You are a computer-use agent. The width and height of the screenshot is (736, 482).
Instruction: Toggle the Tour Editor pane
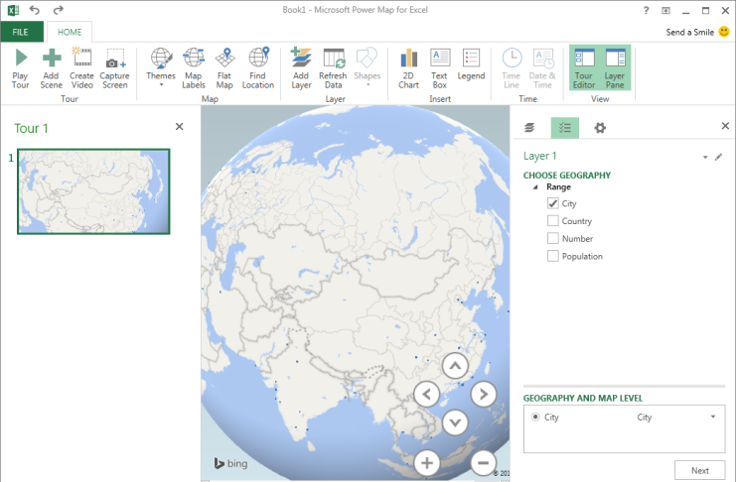tap(584, 68)
